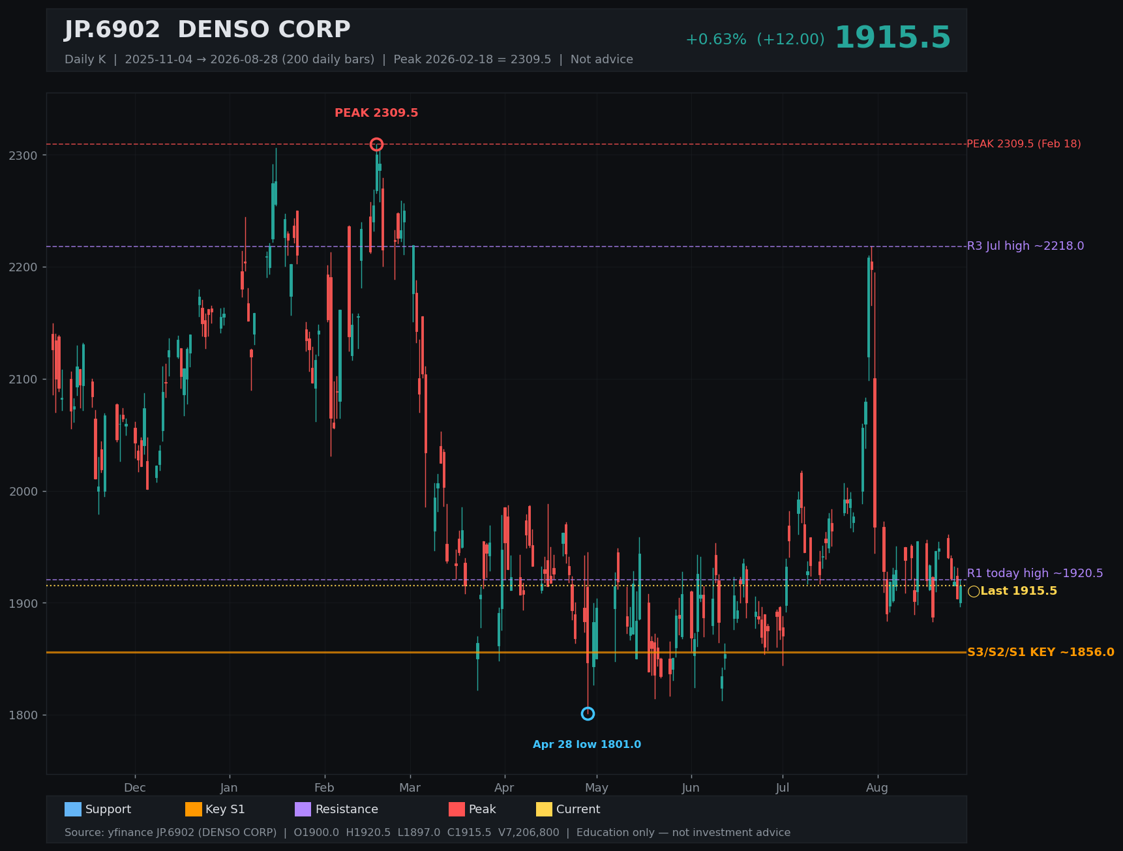Click the "Key S1" legend label text
Image resolution: width=1123 pixels, height=851 pixels.
(x=225, y=809)
